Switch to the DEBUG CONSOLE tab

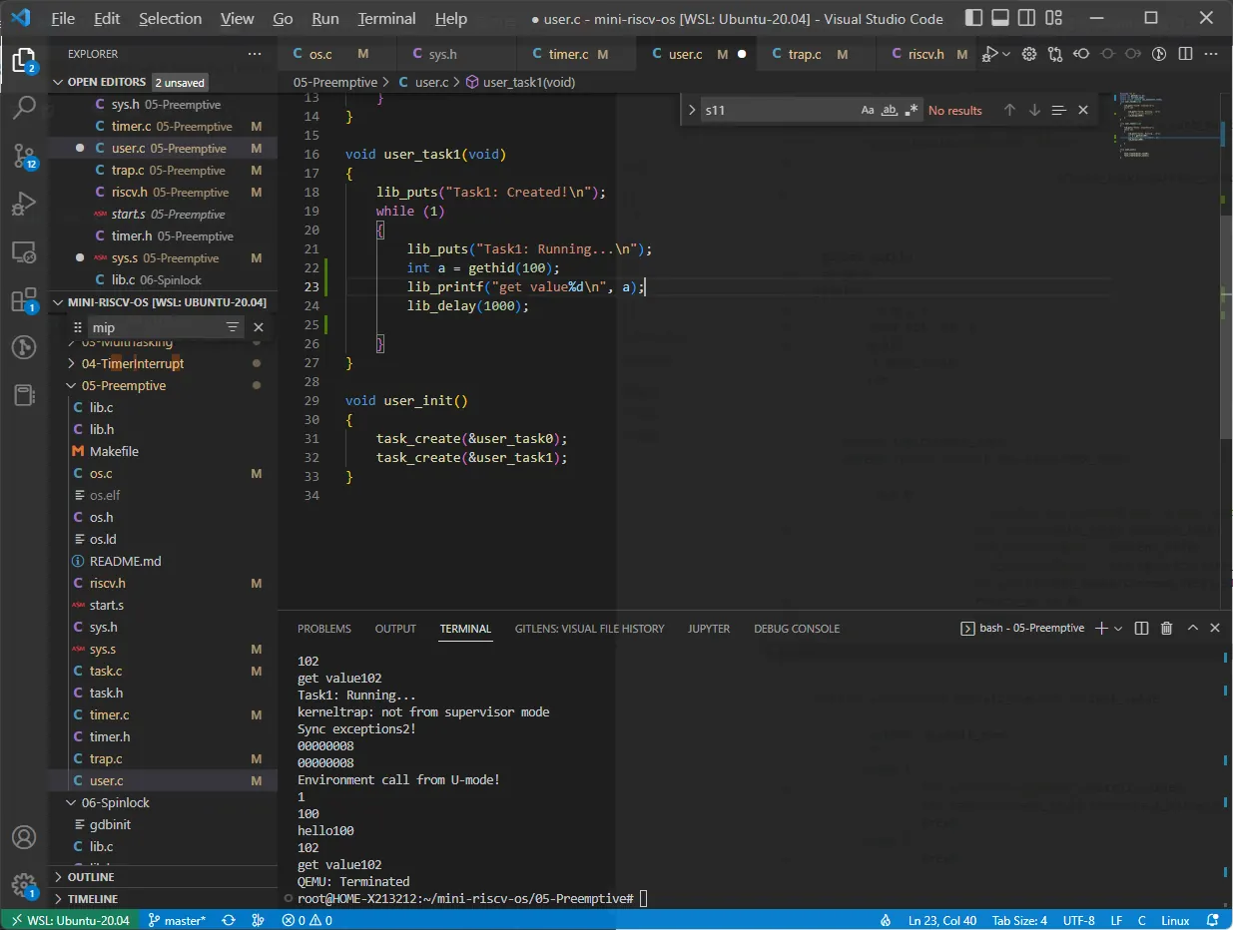pyautogui.click(x=797, y=629)
